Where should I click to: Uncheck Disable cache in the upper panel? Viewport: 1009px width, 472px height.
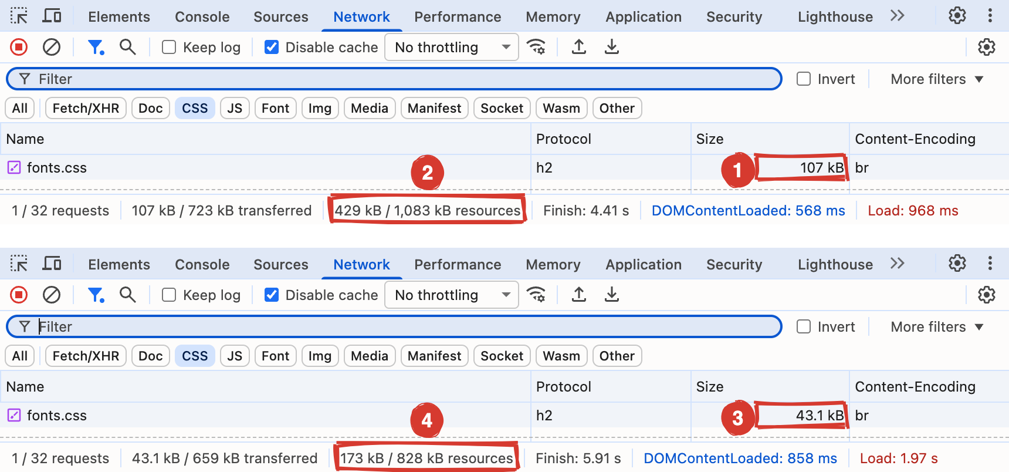click(272, 47)
